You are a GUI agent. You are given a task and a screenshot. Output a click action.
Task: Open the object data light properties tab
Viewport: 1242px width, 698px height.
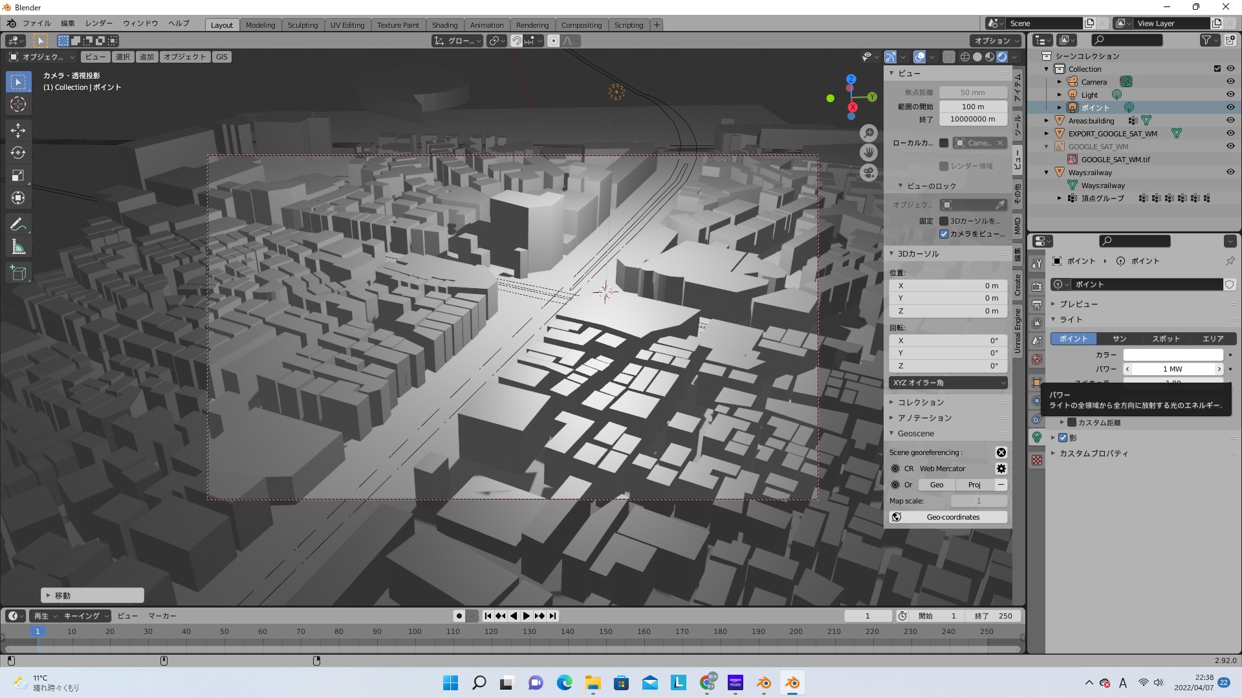click(1037, 438)
